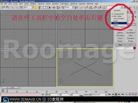The width and height of the screenshot is (138, 103).
Task: Enable Layers toolbar in the context menu
Action: [x=119, y=21]
